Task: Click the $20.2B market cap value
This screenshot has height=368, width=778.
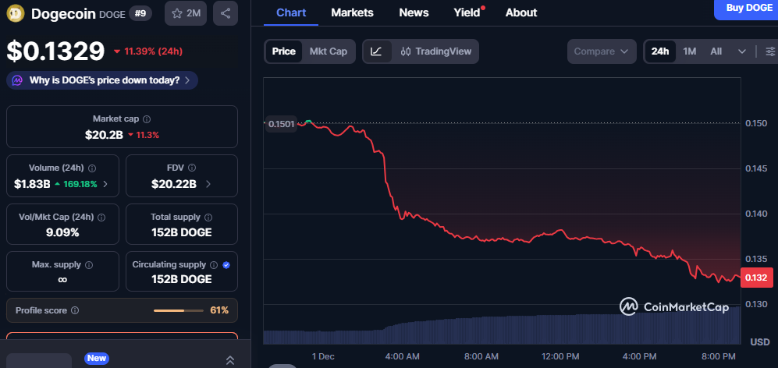Action: click(x=104, y=134)
